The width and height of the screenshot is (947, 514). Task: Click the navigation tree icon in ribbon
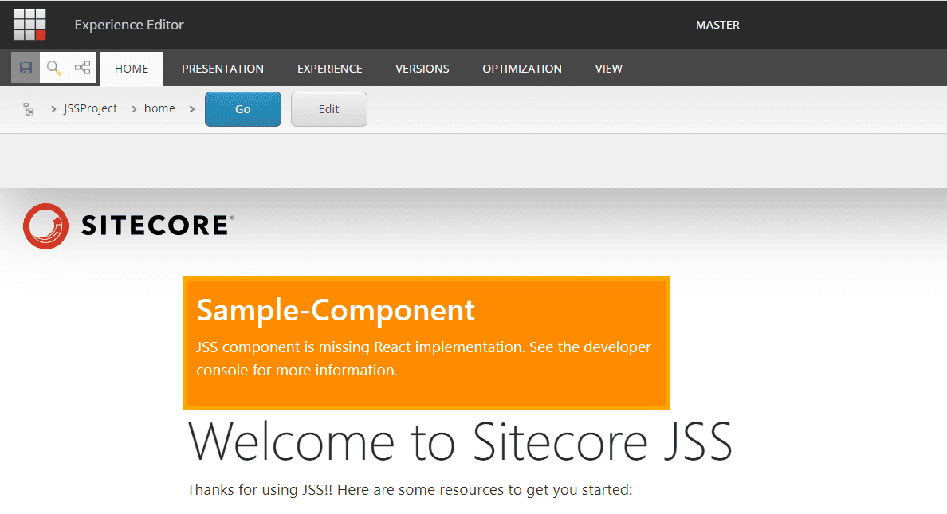tap(82, 68)
